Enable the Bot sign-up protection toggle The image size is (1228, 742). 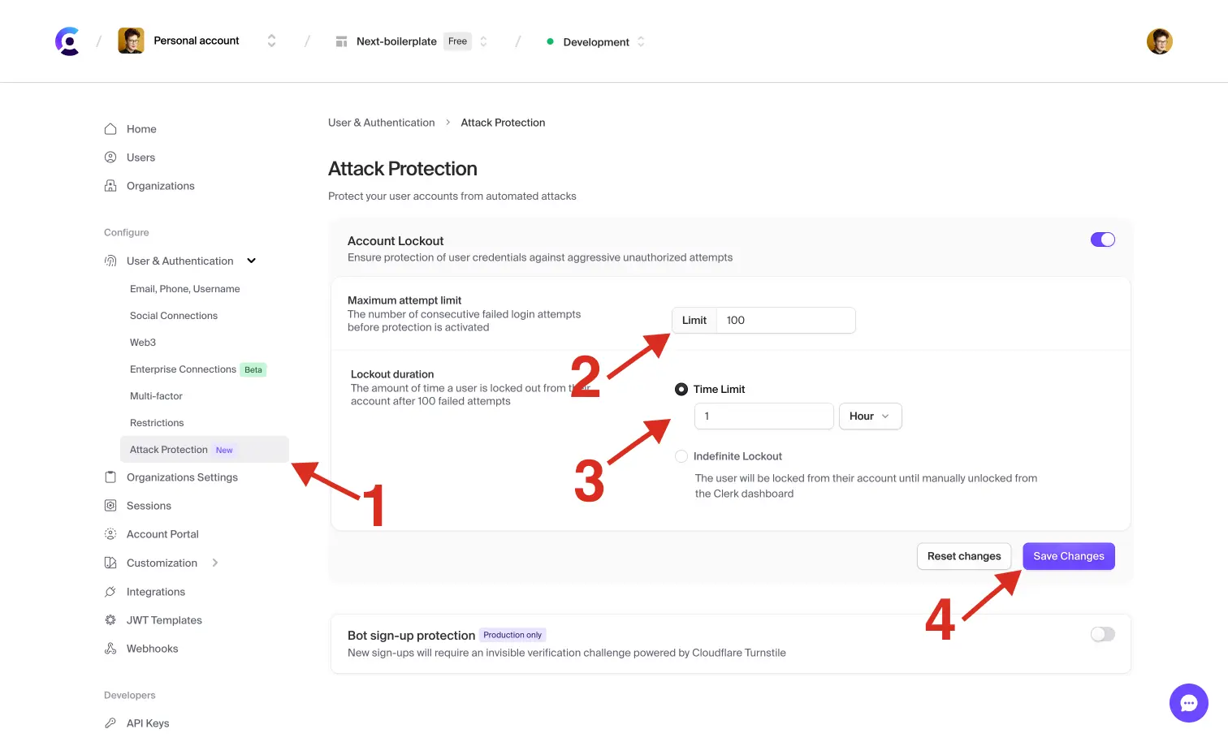[x=1102, y=634]
